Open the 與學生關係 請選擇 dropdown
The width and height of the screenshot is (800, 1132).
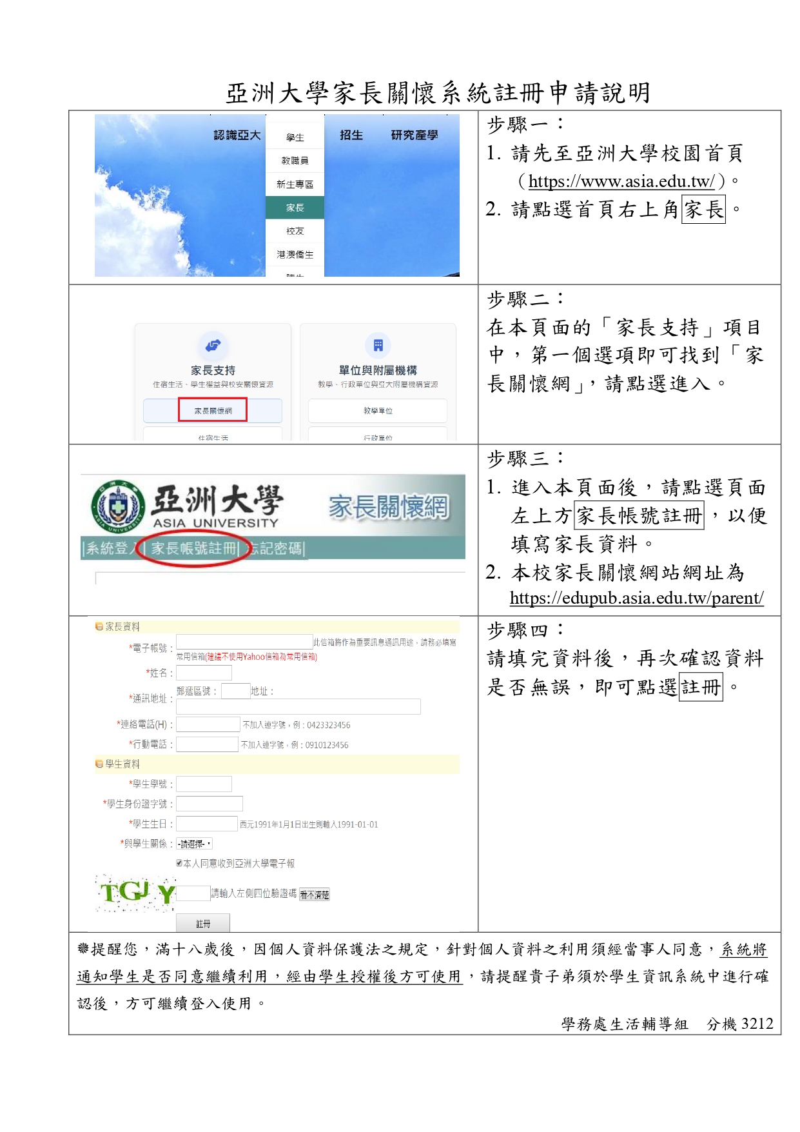[194, 844]
